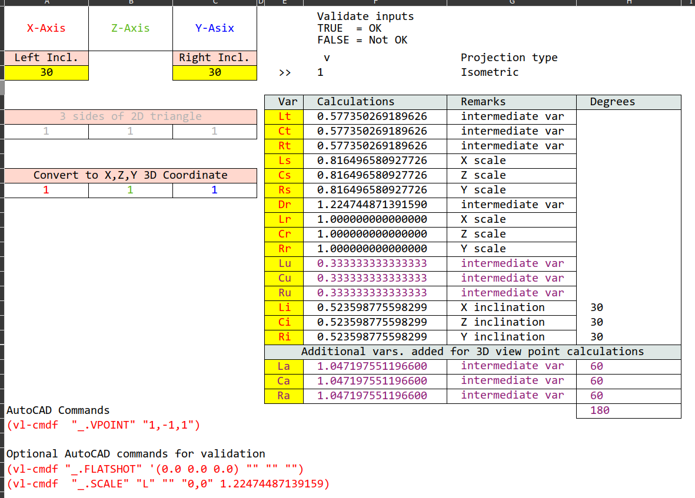Image resolution: width=695 pixels, height=498 pixels.
Task: Select the 'Left Incl.' label cell
Action: [x=46, y=58]
